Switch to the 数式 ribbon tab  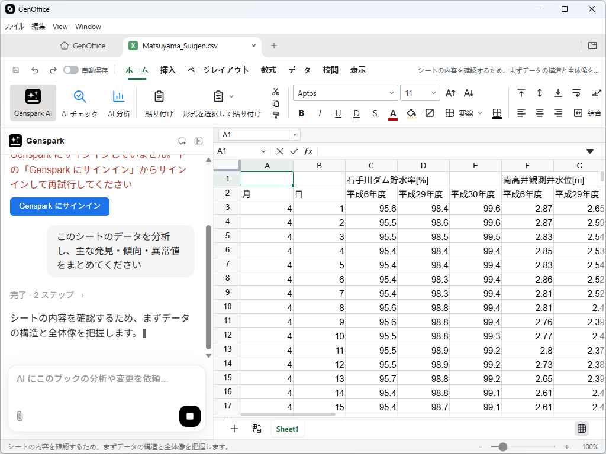(x=268, y=70)
